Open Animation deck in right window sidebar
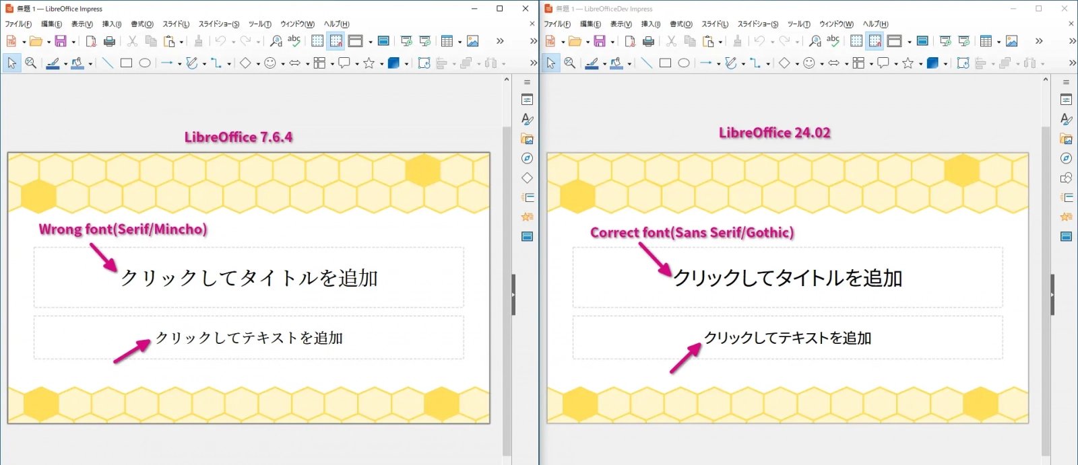The image size is (1078, 465). [x=1066, y=217]
